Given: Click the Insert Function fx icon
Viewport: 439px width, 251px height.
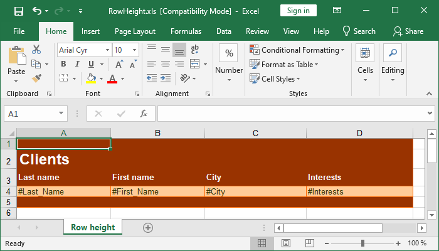Looking at the screenshot, I should click(144, 114).
